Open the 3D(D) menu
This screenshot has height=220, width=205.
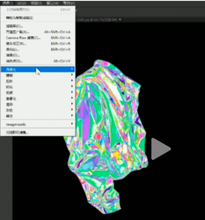click(x=22, y=3)
